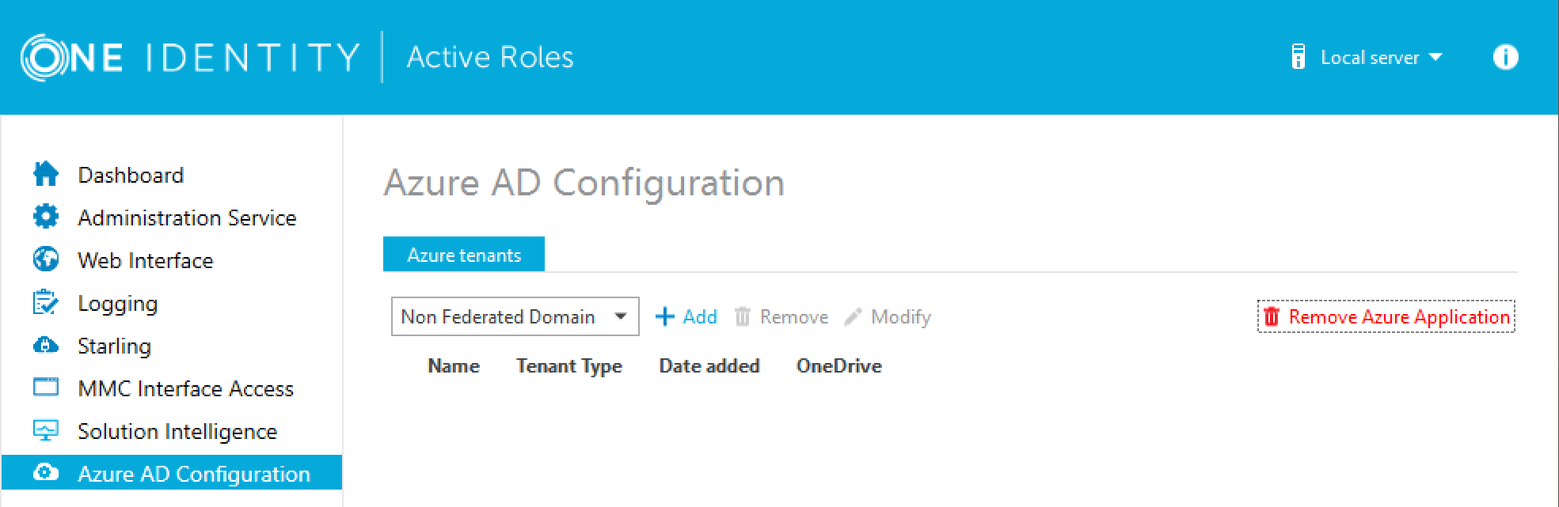
Task: Go to Administration Service
Action: point(187,218)
